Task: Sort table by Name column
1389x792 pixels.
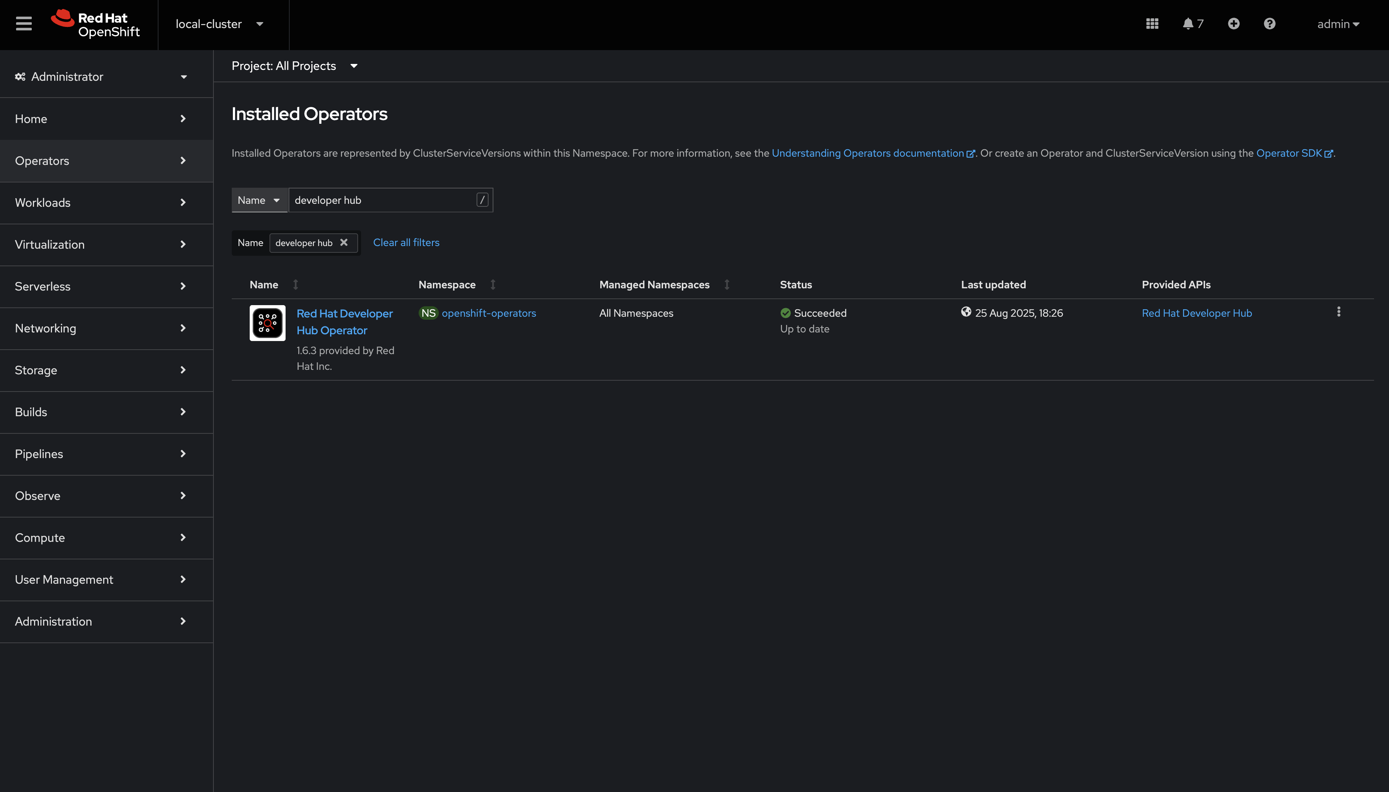Action: pos(296,285)
